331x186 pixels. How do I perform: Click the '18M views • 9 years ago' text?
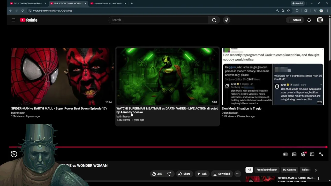[25, 116]
